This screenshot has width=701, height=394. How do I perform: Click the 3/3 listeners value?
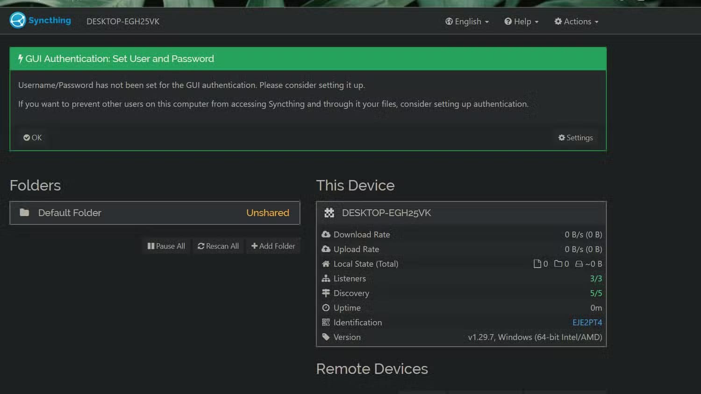coord(596,279)
